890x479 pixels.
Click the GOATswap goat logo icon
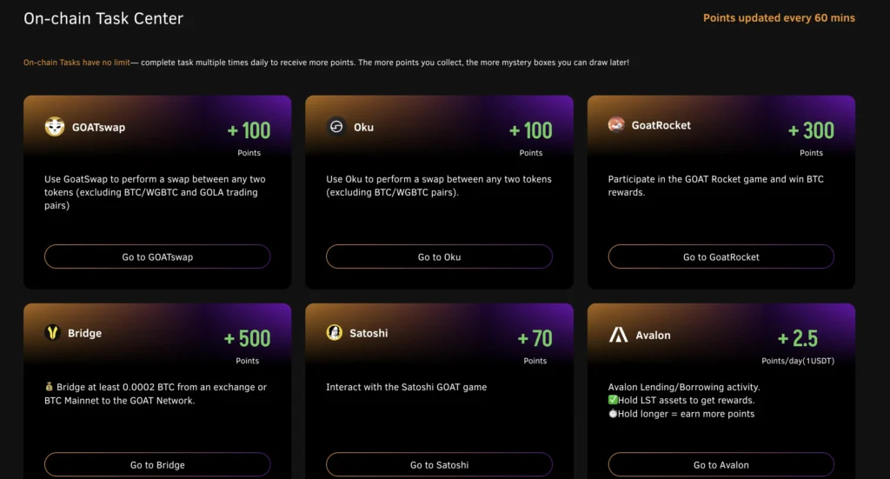[55, 127]
